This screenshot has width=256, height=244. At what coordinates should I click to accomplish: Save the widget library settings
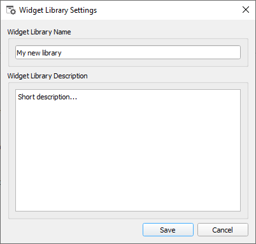(168, 229)
